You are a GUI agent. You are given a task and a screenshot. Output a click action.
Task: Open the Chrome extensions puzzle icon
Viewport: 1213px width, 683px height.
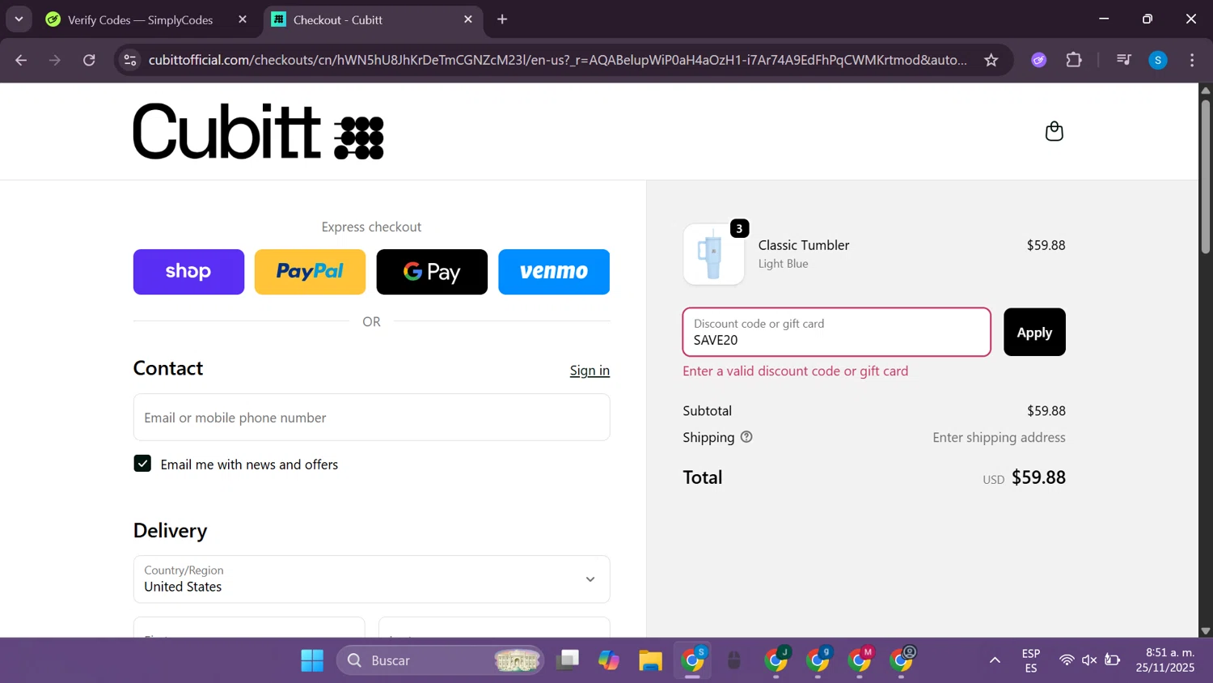(1074, 60)
